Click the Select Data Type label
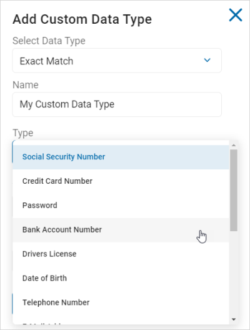 (x=49, y=41)
